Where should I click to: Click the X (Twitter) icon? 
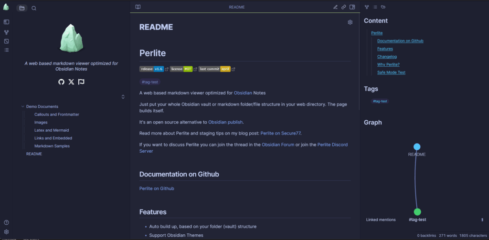click(71, 82)
